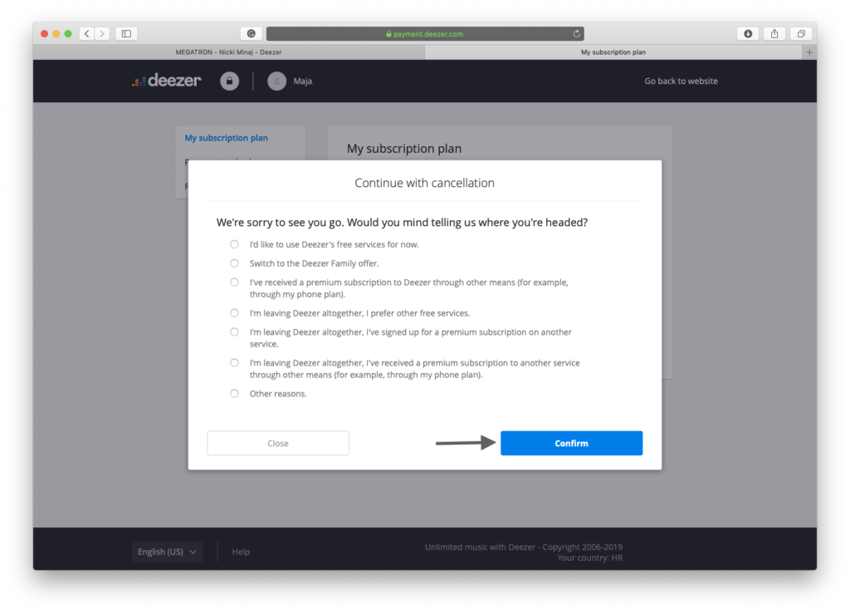Select "I prefer other free services" option
Image resolution: width=850 pixels, height=614 pixels.
pos(234,313)
